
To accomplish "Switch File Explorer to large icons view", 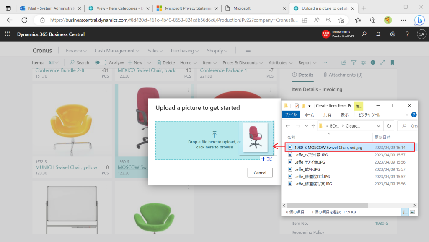I will 412,212.
